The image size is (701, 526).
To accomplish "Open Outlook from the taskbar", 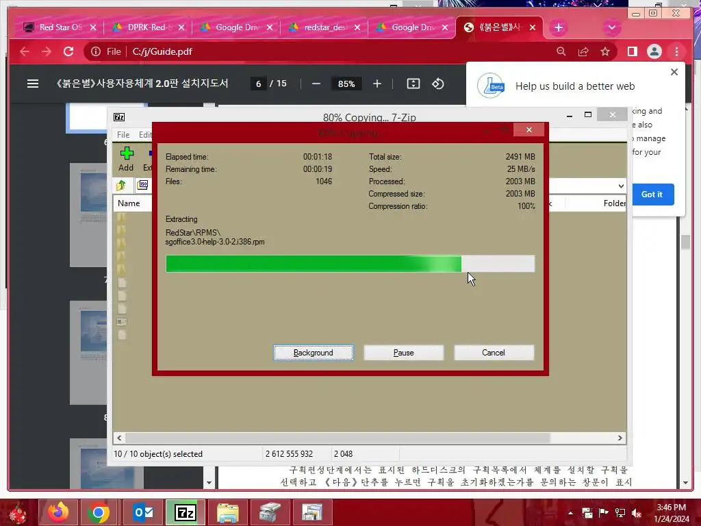I will (x=142, y=512).
